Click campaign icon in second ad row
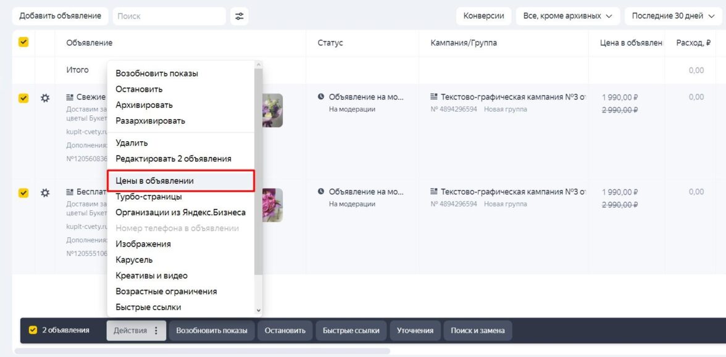 [433, 192]
